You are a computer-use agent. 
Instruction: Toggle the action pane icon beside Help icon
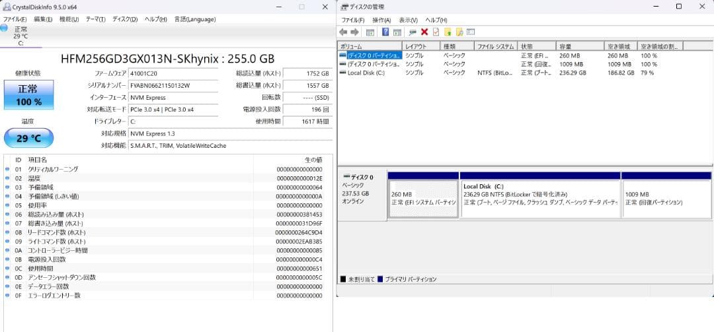(397, 32)
